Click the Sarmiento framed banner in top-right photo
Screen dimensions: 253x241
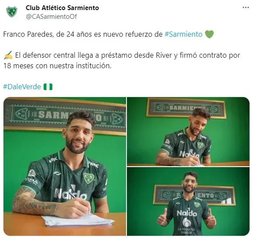185,108
